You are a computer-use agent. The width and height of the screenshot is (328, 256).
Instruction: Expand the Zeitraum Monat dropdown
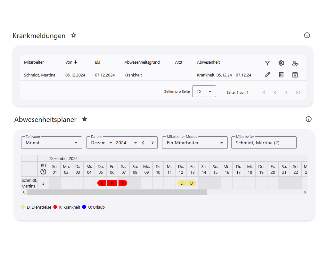coord(51,143)
